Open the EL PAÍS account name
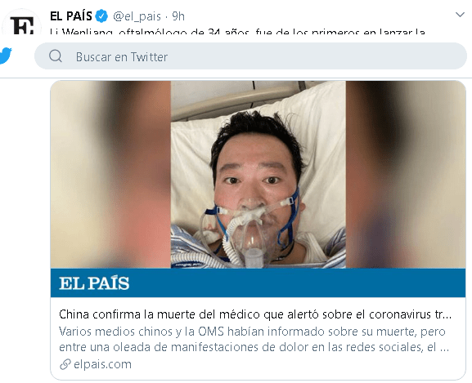The height and width of the screenshot is (383, 472). pyautogui.click(x=70, y=16)
